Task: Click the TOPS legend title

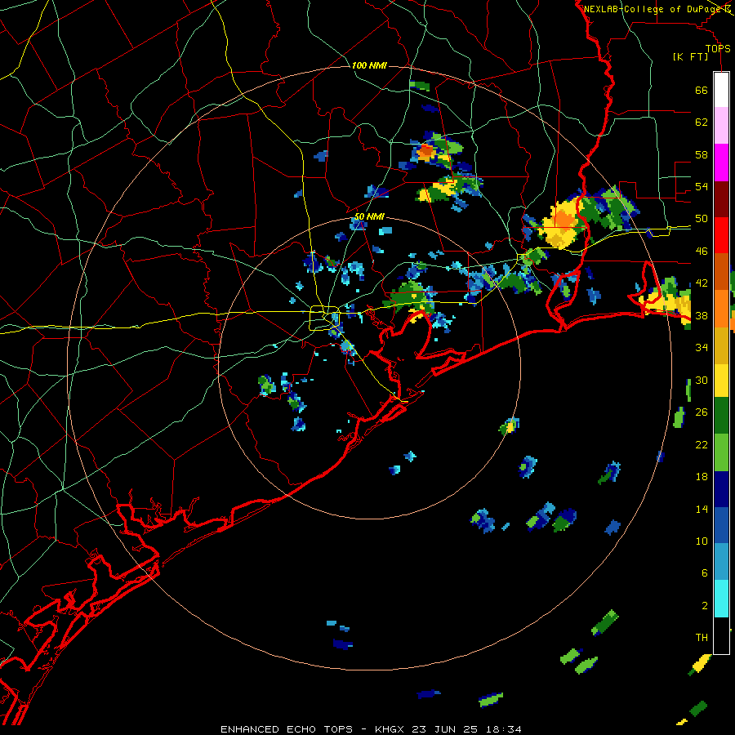Action: tap(718, 48)
